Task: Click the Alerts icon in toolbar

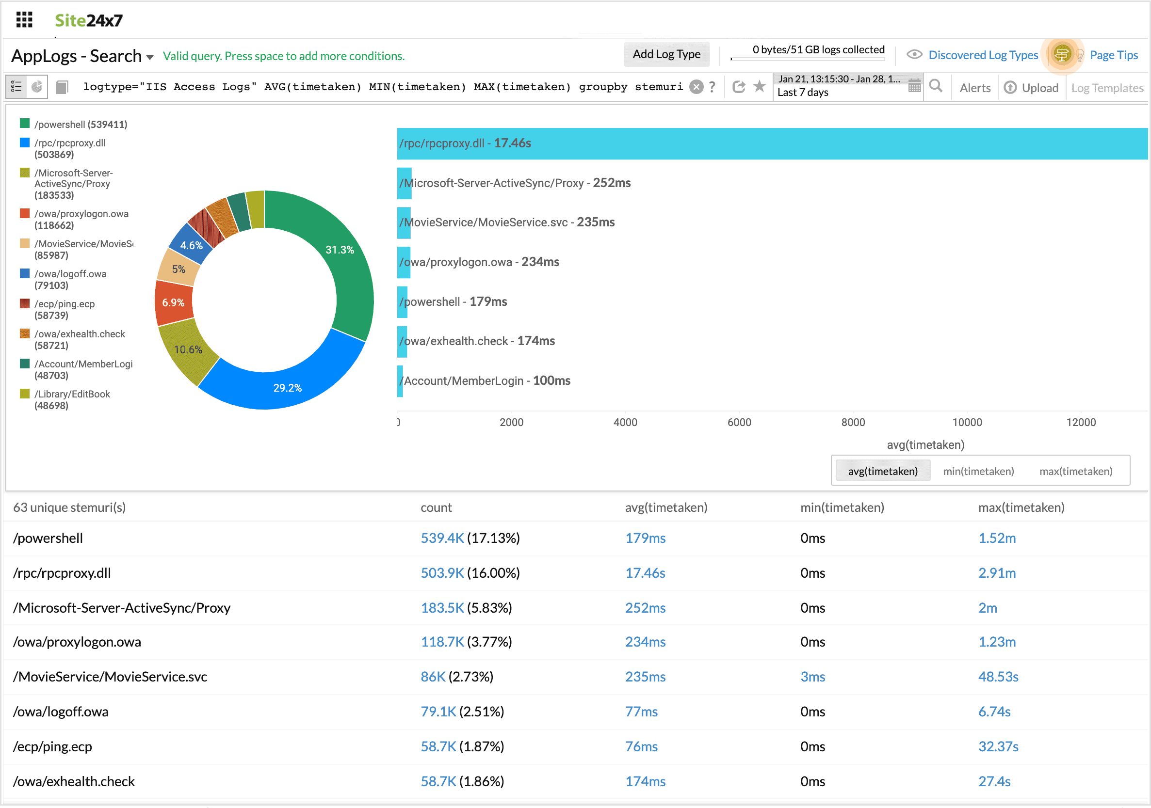Action: (x=974, y=86)
